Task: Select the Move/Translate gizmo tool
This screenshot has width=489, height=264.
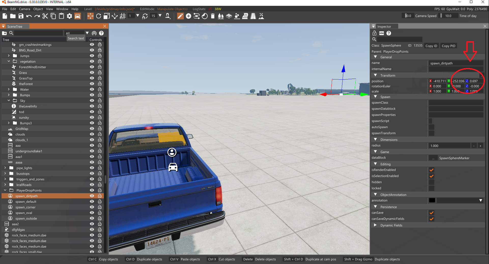Action: tap(90, 16)
